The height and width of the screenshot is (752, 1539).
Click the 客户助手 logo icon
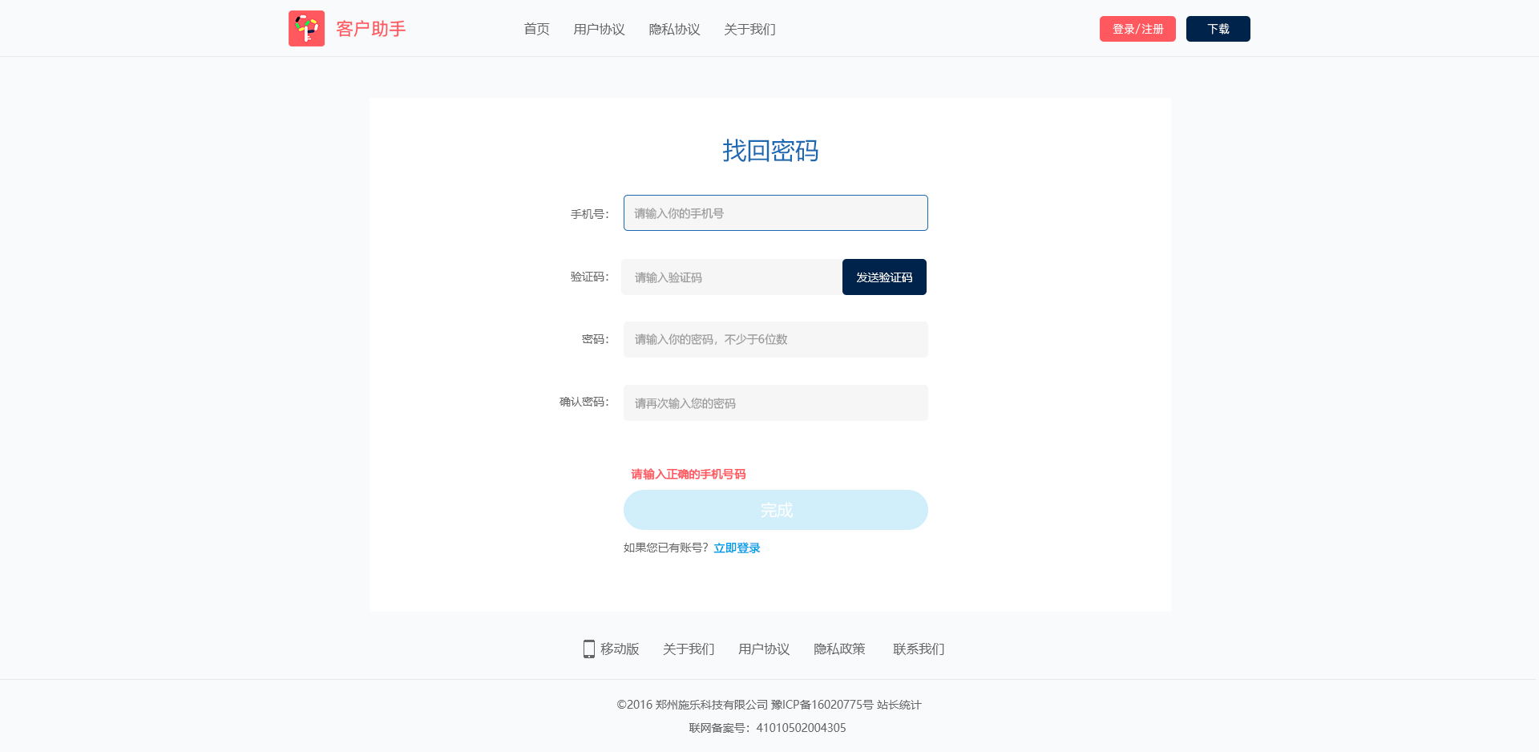[306, 29]
